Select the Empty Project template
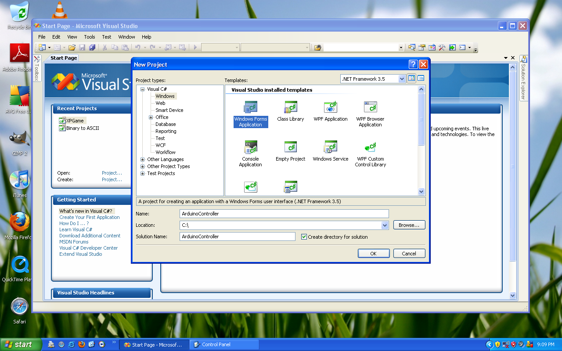The height and width of the screenshot is (351, 562). (x=291, y=151)
